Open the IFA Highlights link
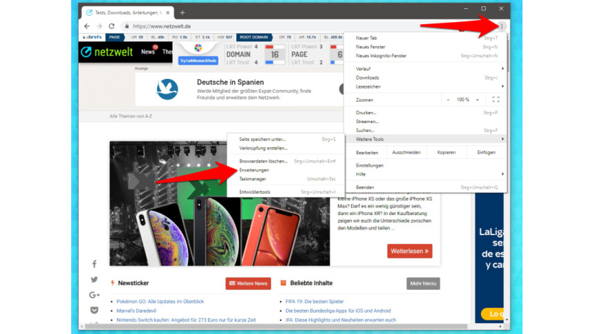This screenshot has width=593, height=334. pos(341,320)
